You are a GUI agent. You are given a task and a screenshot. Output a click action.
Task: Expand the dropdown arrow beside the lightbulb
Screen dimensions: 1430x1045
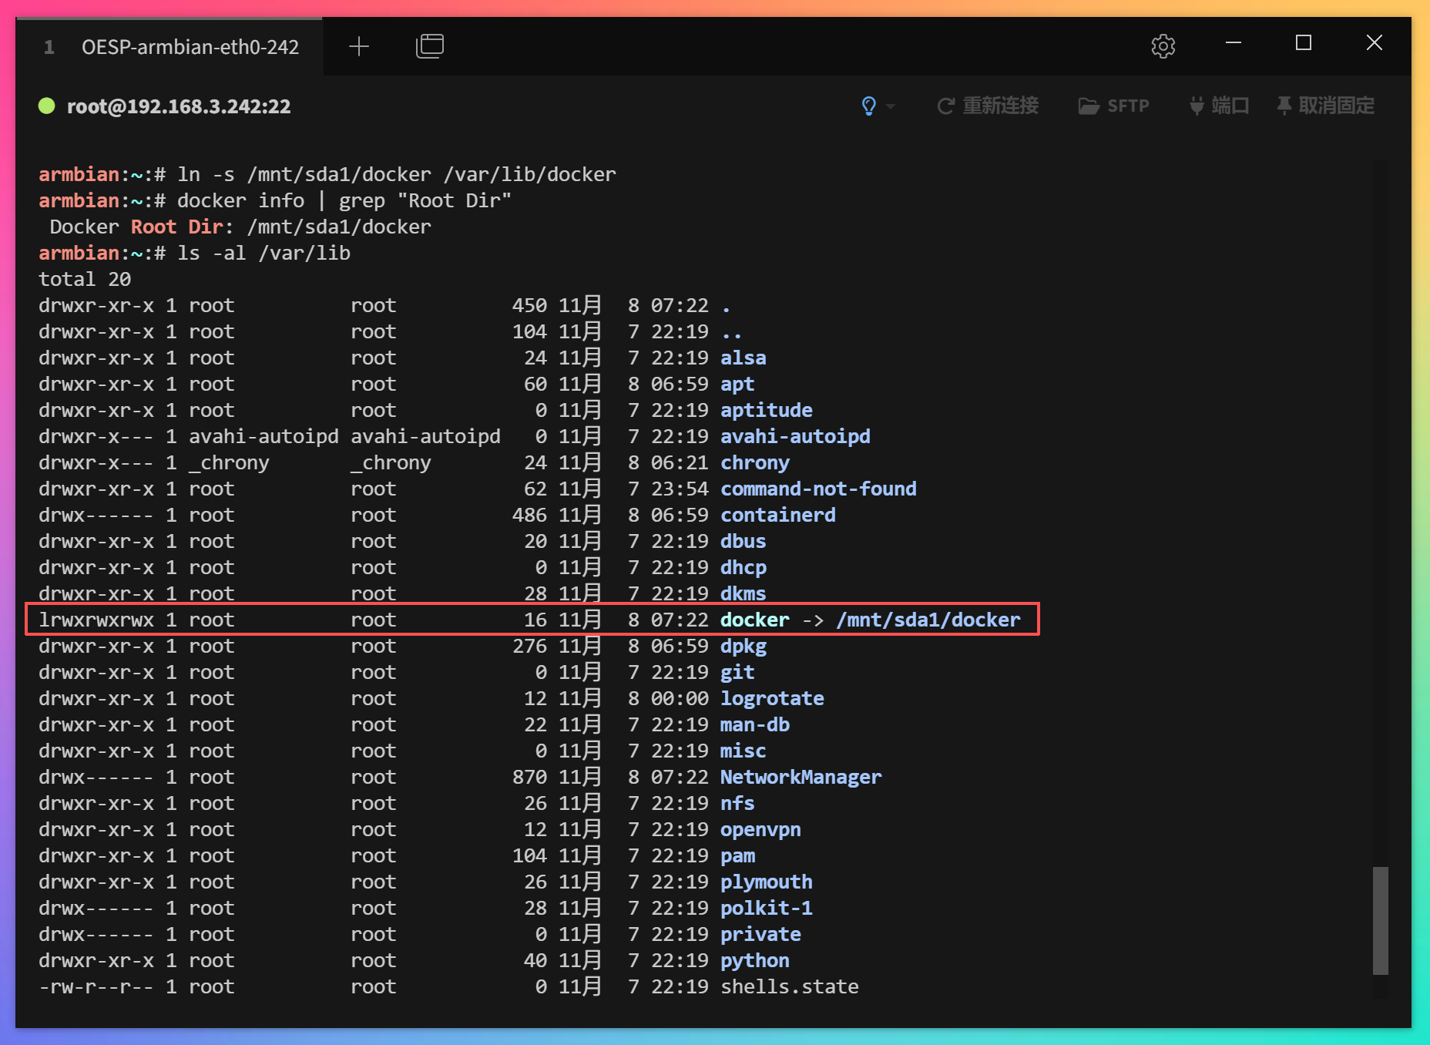click(x=891, y=106)
